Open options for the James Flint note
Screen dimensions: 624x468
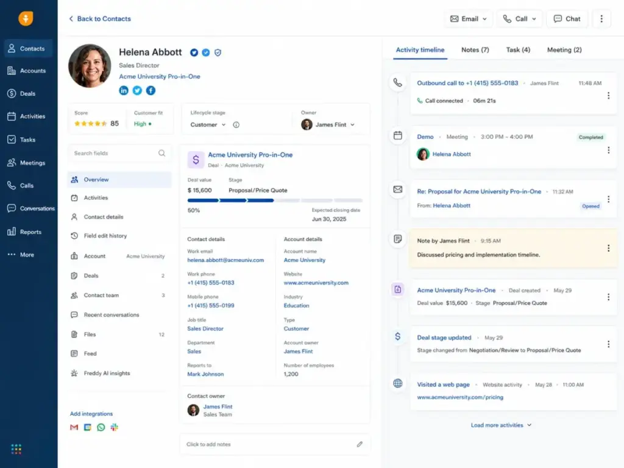click(x=608, y=248)
